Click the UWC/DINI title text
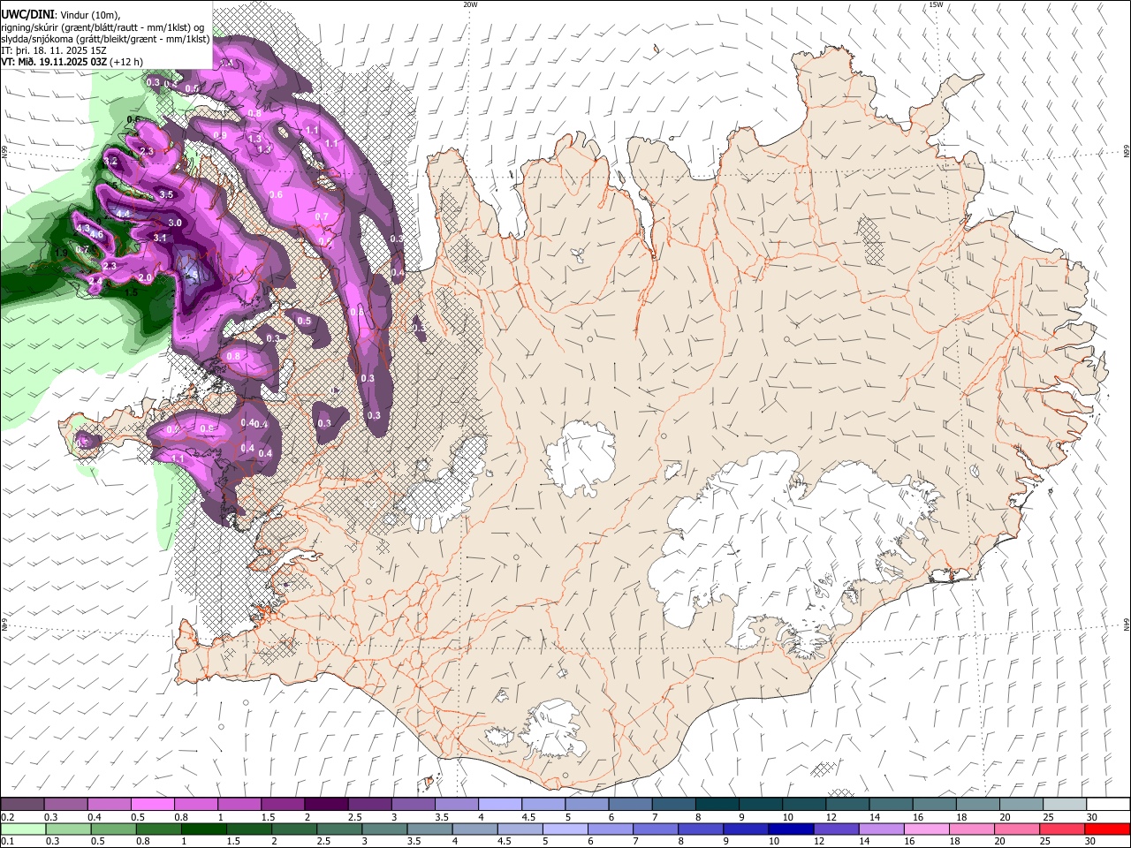The image size is (1131, 848). [x=27, y=13]
